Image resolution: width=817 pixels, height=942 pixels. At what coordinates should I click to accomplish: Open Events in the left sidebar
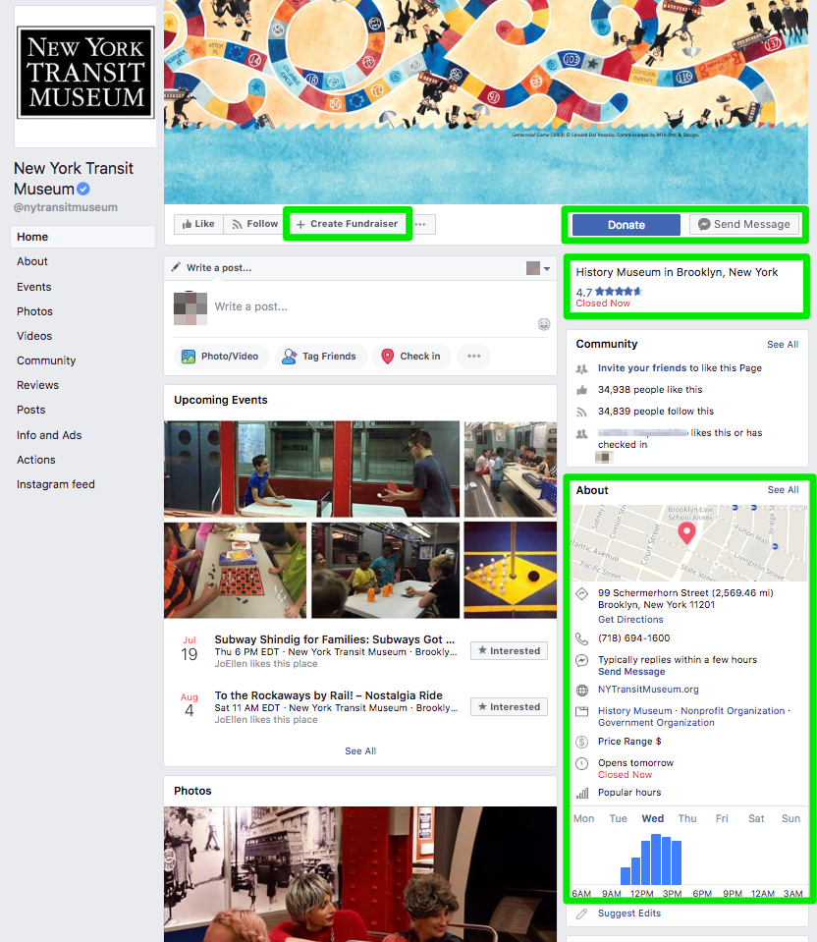point(34,287)
